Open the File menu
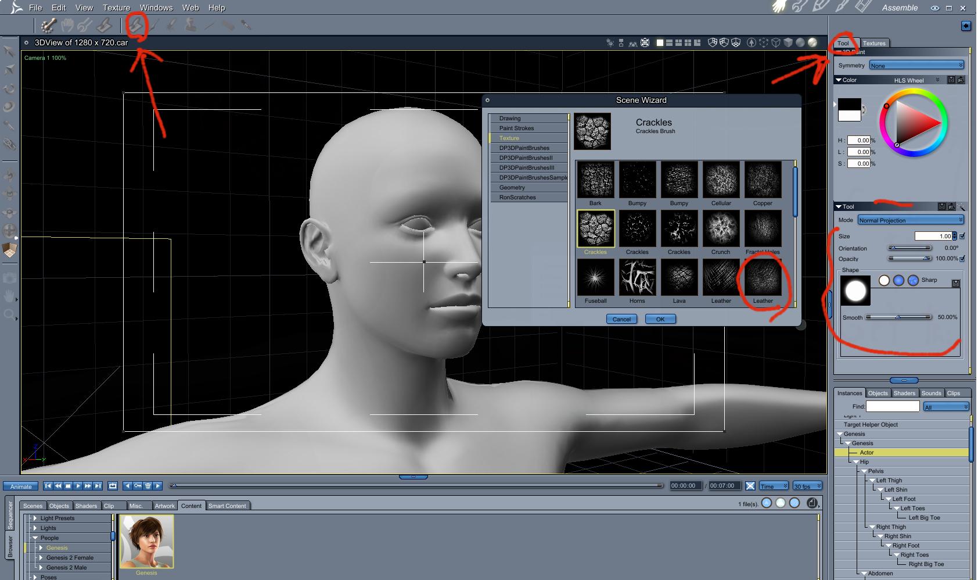 click(35, 8)
